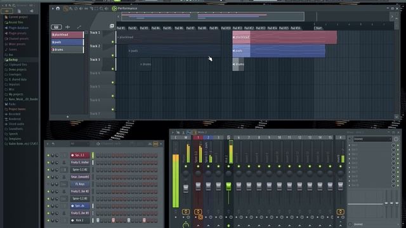Click the Fruity Envelope Controller channel icon

(64, 162)
